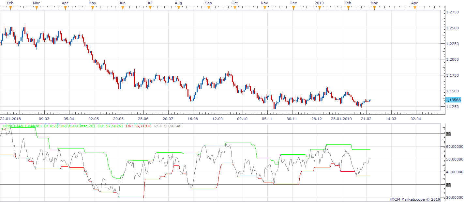Viewport: 464px width, 202px height.
Task: Select the current price label 1,13568
Action: pyautogui.click(x=454, y=100)
